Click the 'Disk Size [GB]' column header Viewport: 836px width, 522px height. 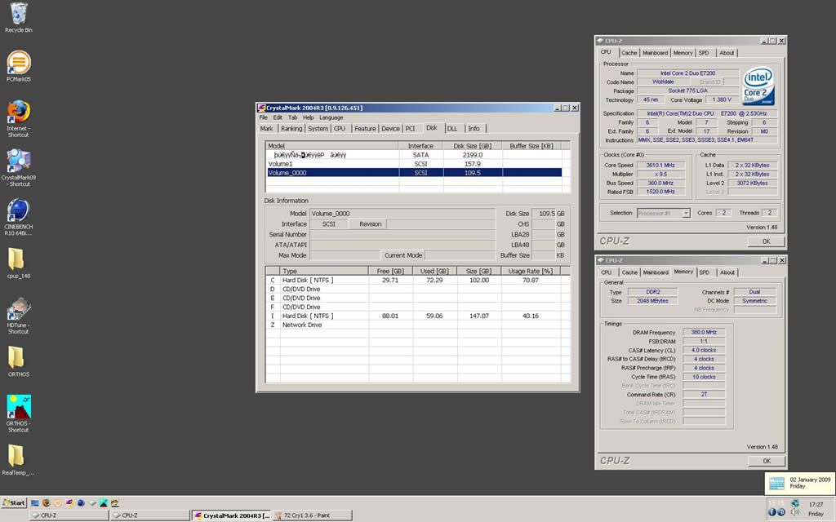click(x=473, y=146)
